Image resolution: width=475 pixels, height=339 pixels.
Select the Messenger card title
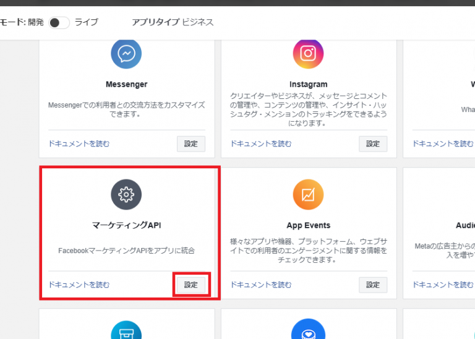(x=127, y=84)
